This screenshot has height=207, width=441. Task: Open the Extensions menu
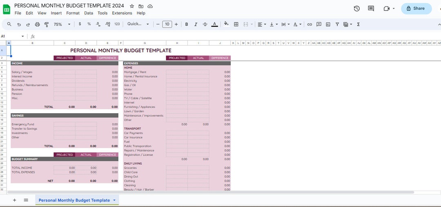[x=122, y=13]
